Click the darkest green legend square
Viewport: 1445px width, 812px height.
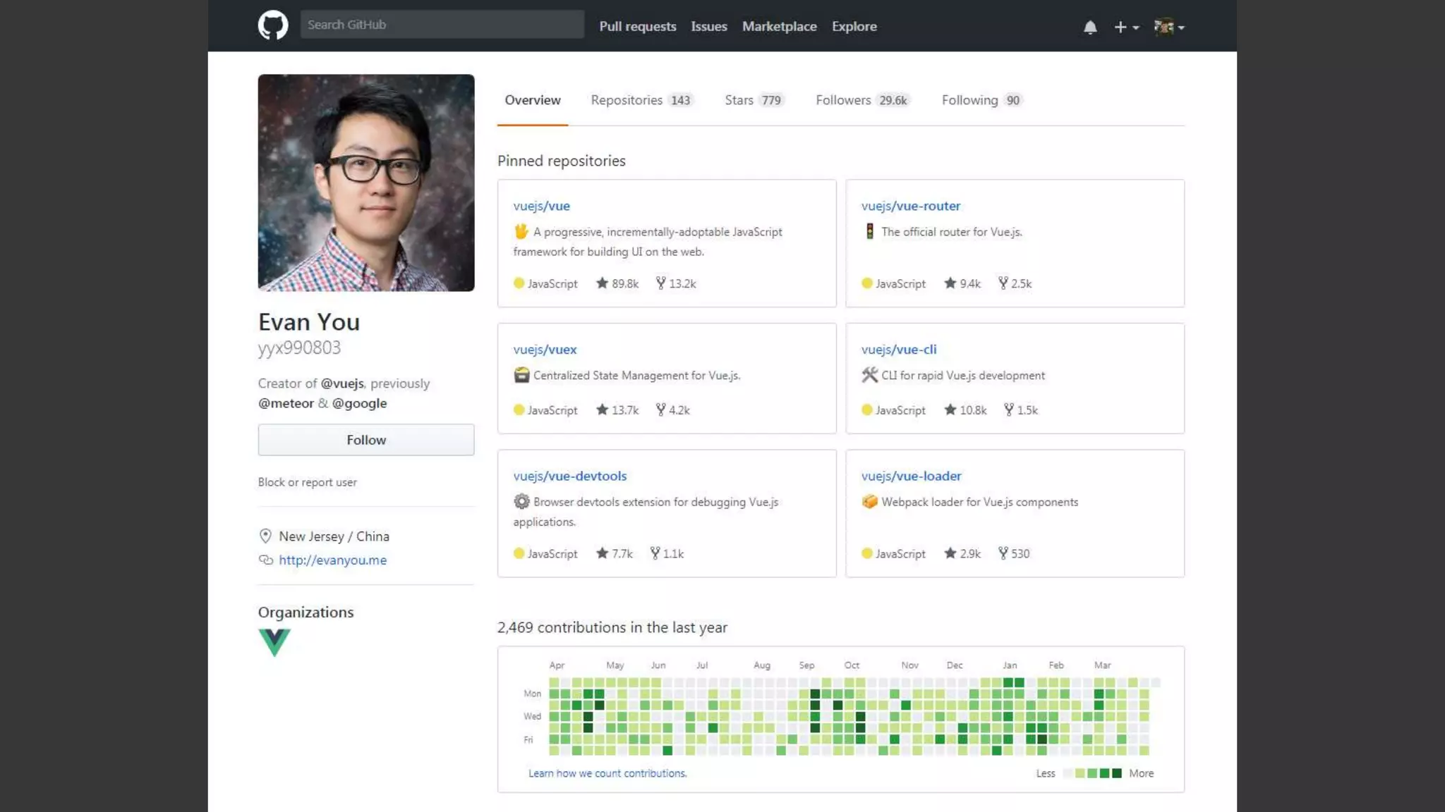coord(1117,773)
